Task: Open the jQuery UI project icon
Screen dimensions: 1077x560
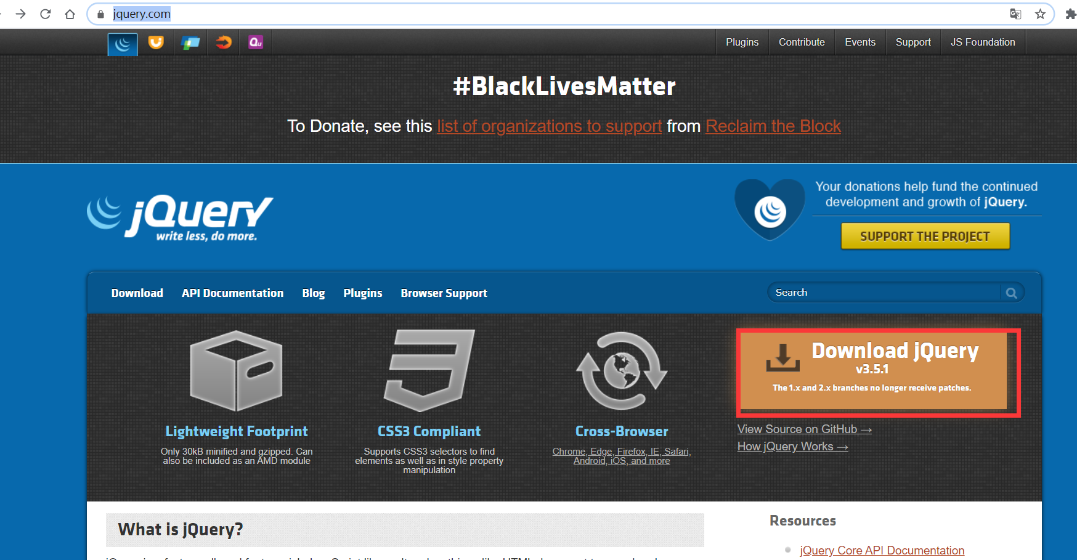Action: tap(156, 42)
